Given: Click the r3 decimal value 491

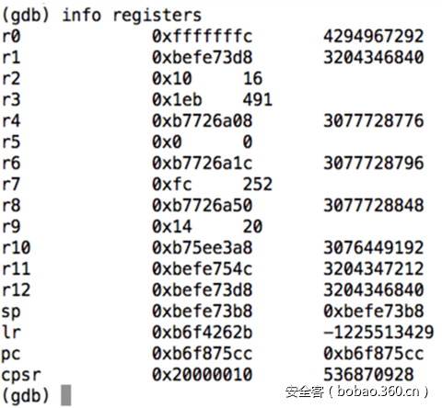Looking at the screenshot, I should click(258, 99).
